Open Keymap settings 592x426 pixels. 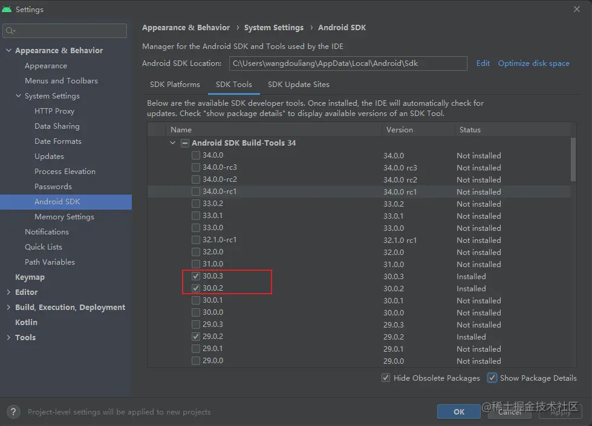pos(30,277)
